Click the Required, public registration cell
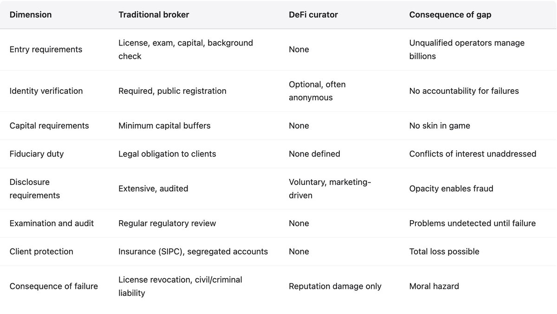 tap(172, 91)
